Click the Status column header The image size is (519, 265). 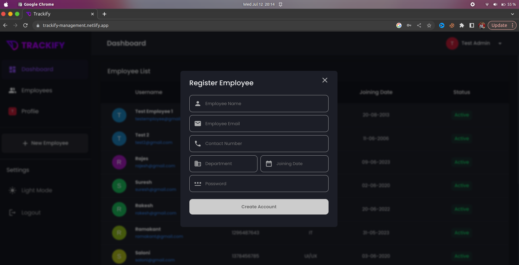click(461, 92)
